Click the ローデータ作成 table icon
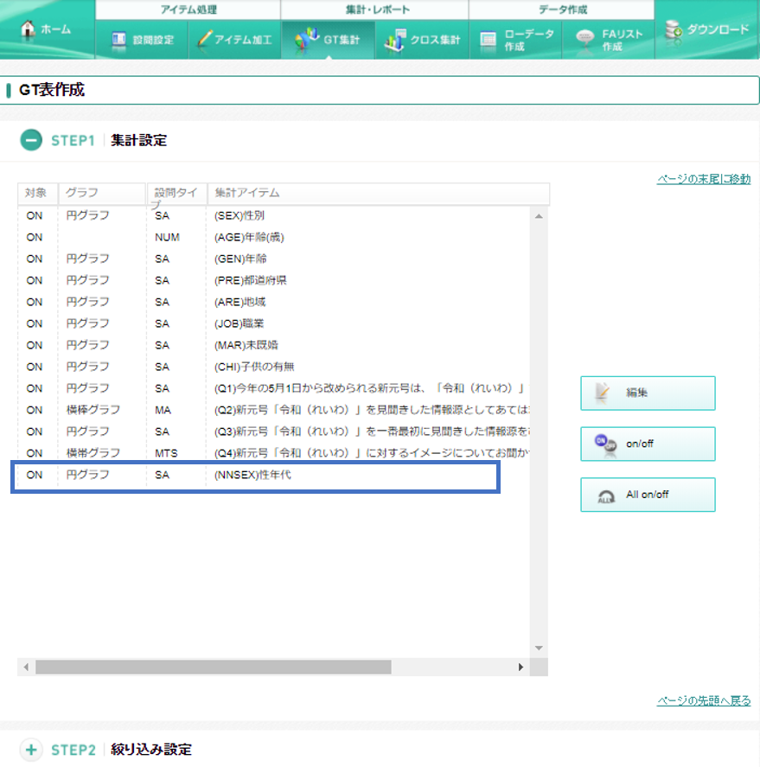The image size is (760, 767). coord(489,40)
